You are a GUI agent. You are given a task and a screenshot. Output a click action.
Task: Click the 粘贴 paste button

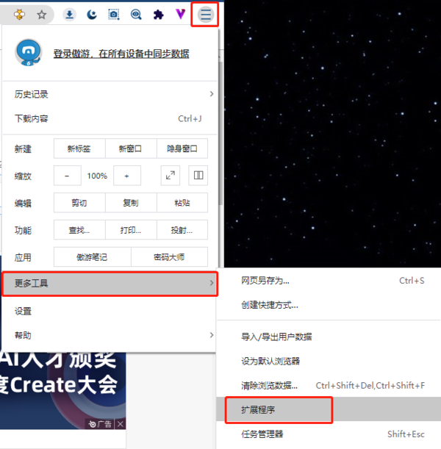coord(182,202)
